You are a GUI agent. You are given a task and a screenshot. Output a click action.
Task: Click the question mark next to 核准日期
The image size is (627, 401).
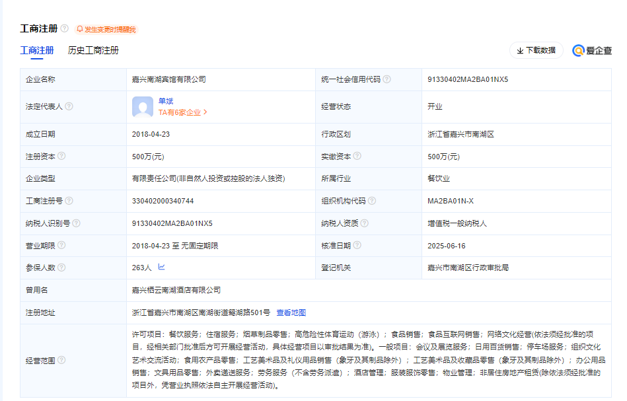tap(357, 246)
